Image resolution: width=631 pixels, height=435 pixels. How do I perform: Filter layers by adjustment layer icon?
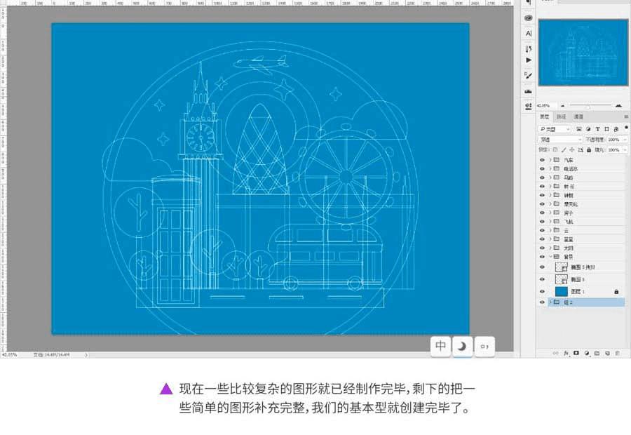click(x=588, y=129)
